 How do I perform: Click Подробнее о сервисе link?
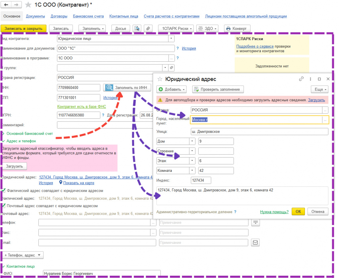click(x=255, y=46)
